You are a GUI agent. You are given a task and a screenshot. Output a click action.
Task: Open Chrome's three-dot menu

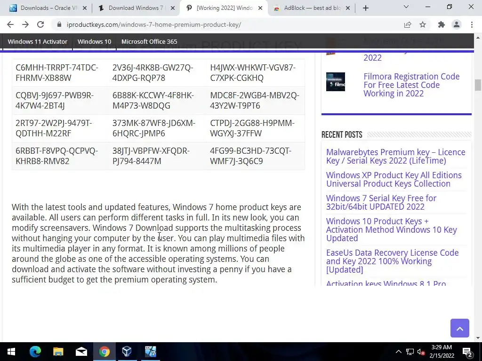point(472,24)
